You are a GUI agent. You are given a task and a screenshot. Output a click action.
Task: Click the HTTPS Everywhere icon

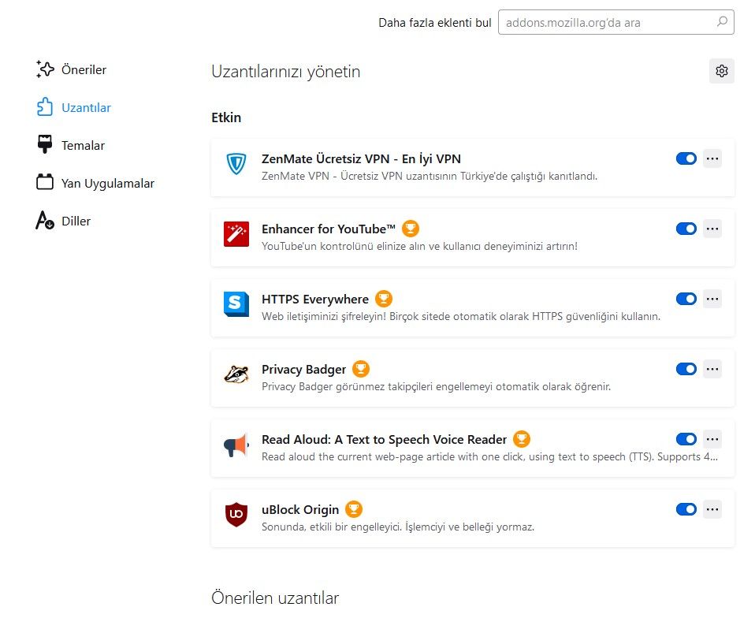click(x=236, y=303)
